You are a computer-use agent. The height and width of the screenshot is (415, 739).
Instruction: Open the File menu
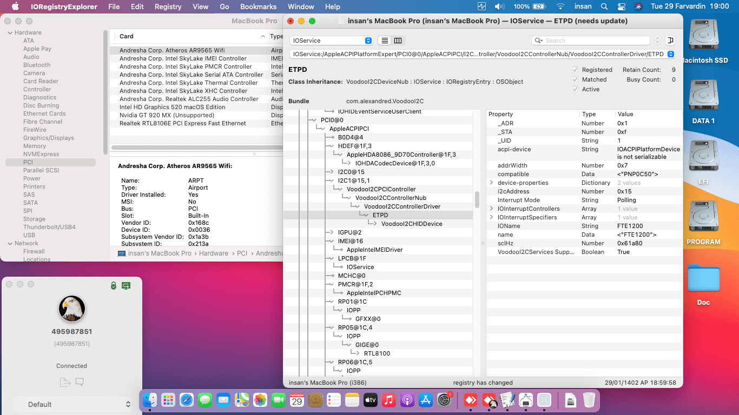click(x=114, y=6)
